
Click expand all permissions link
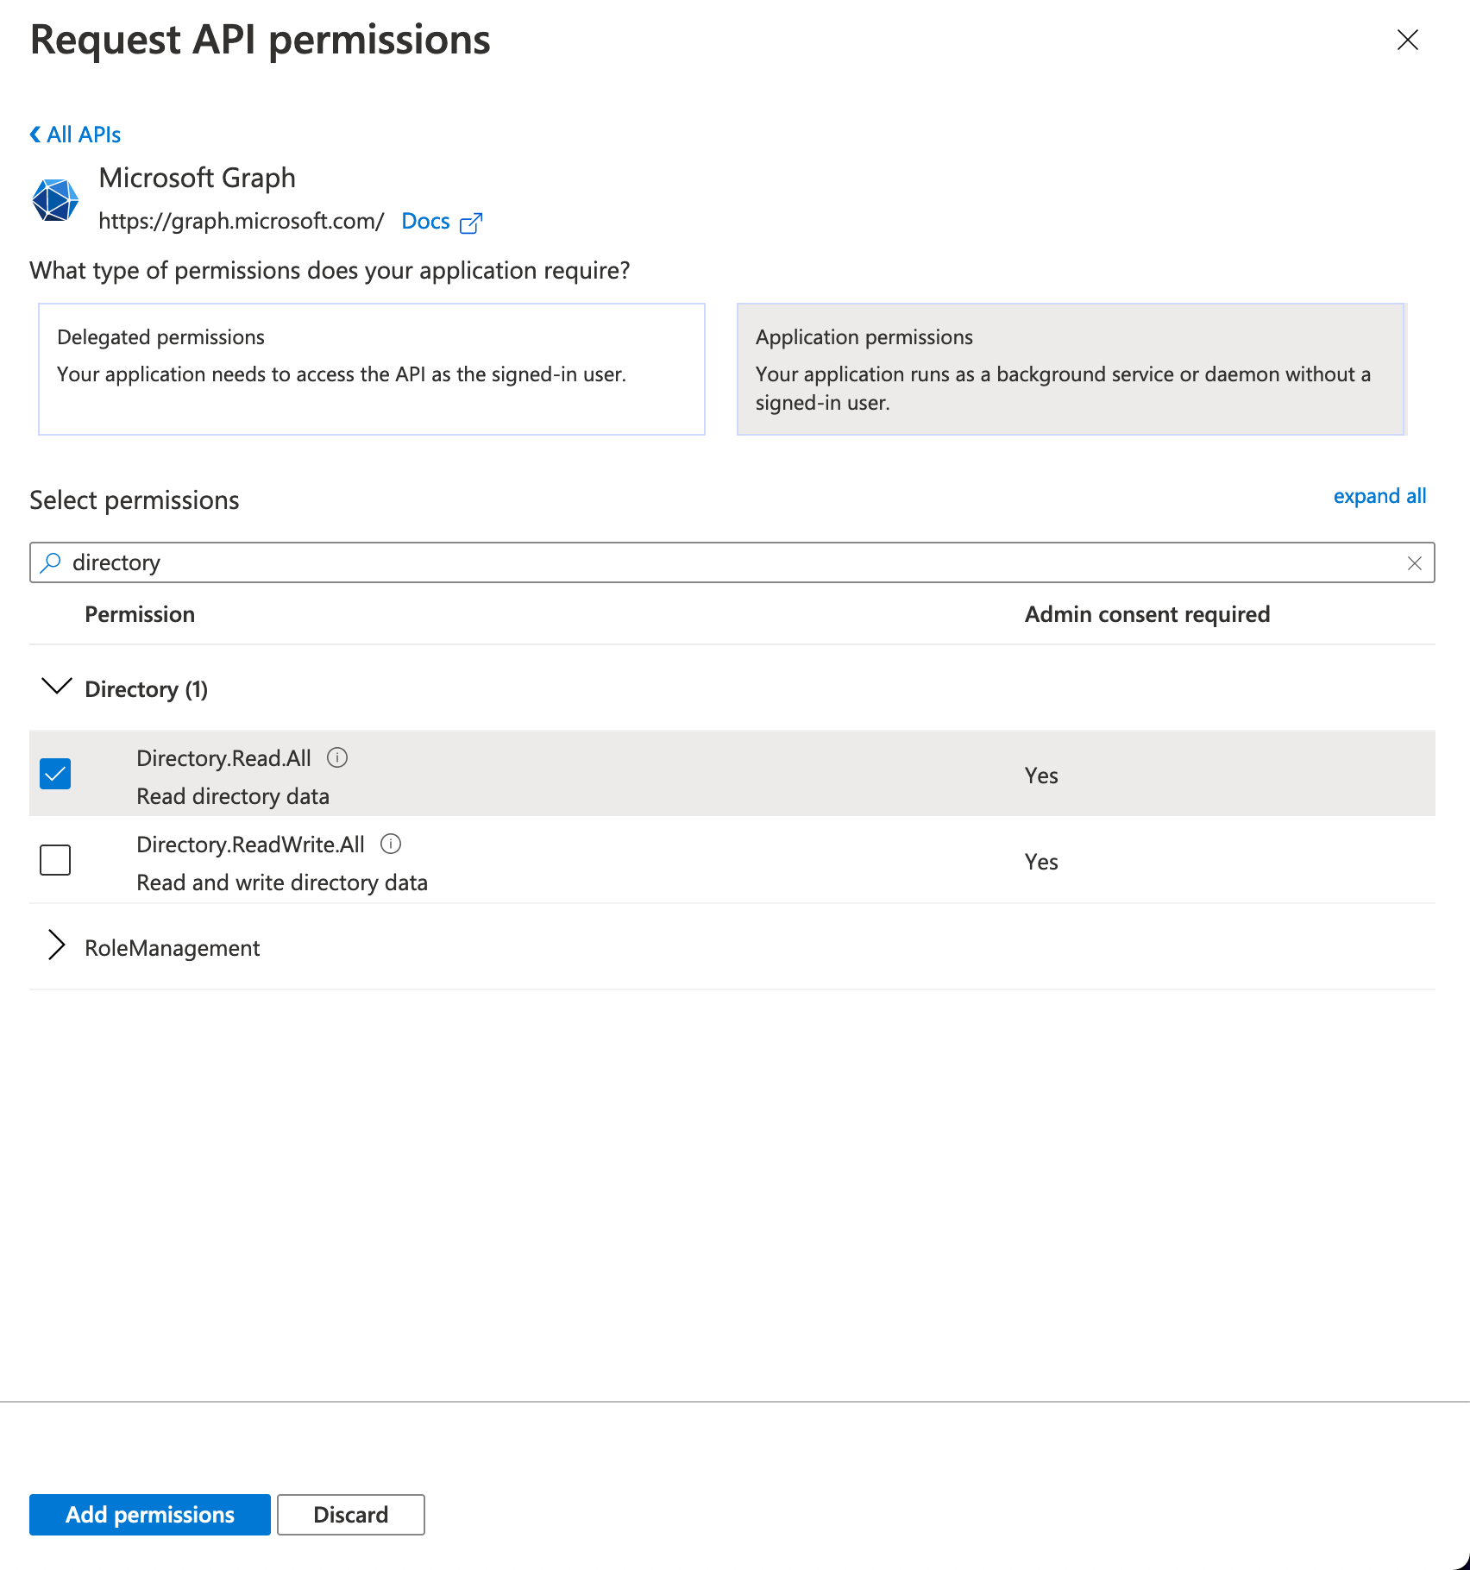[x=1379, y=496]
